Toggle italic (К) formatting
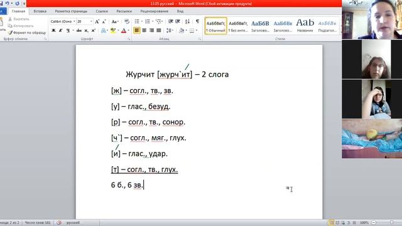 pos(61,31)
